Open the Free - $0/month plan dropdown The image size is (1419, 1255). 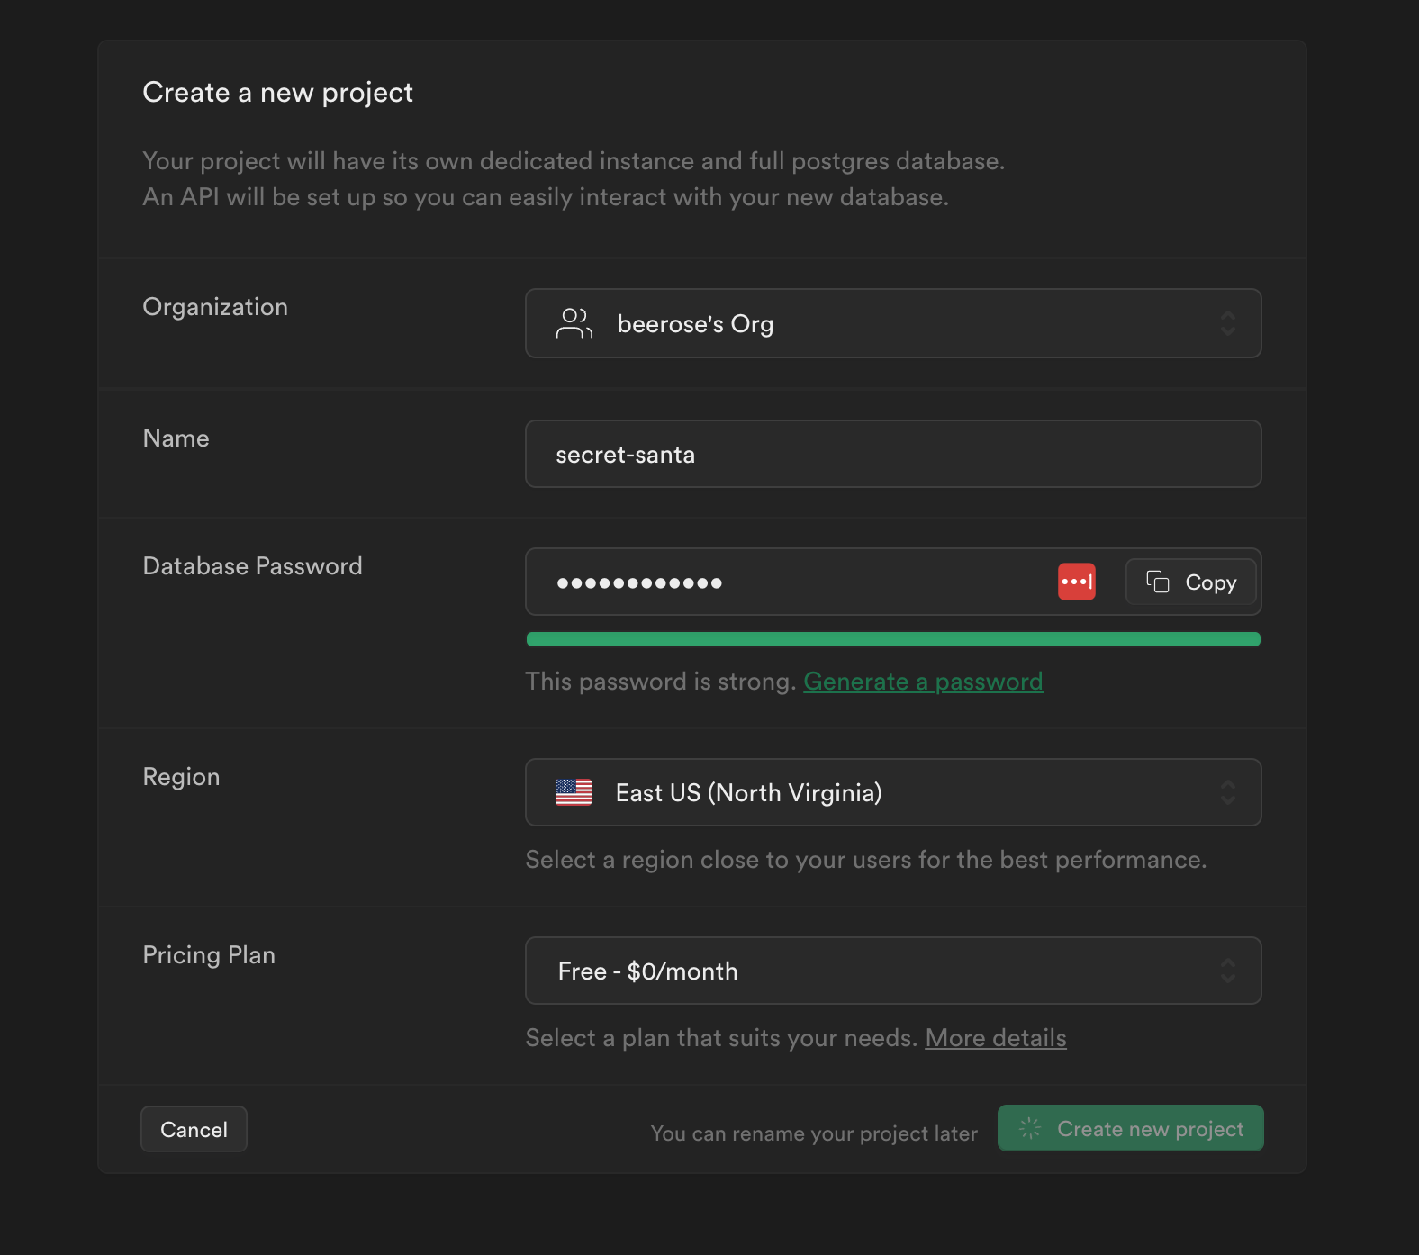891,971
